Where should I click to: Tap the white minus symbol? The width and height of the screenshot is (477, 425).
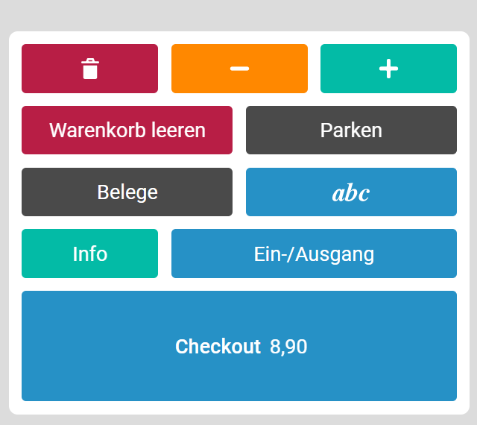(239, 69)
